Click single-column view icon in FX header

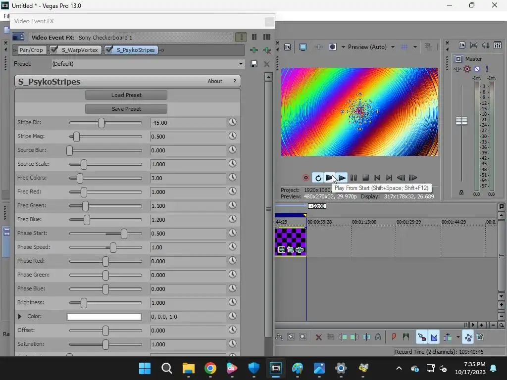pyautogui.click(x=241, y=37)
